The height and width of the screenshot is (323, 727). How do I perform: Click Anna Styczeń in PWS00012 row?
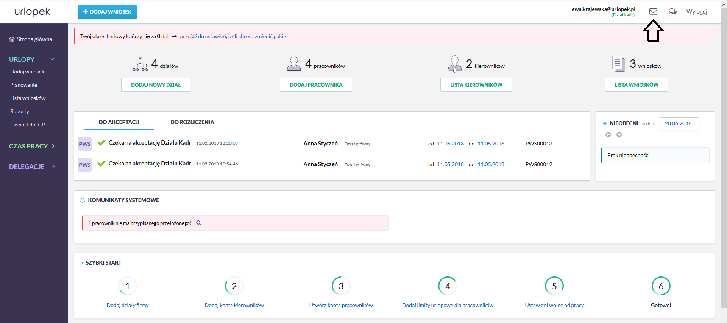[320, 164]
